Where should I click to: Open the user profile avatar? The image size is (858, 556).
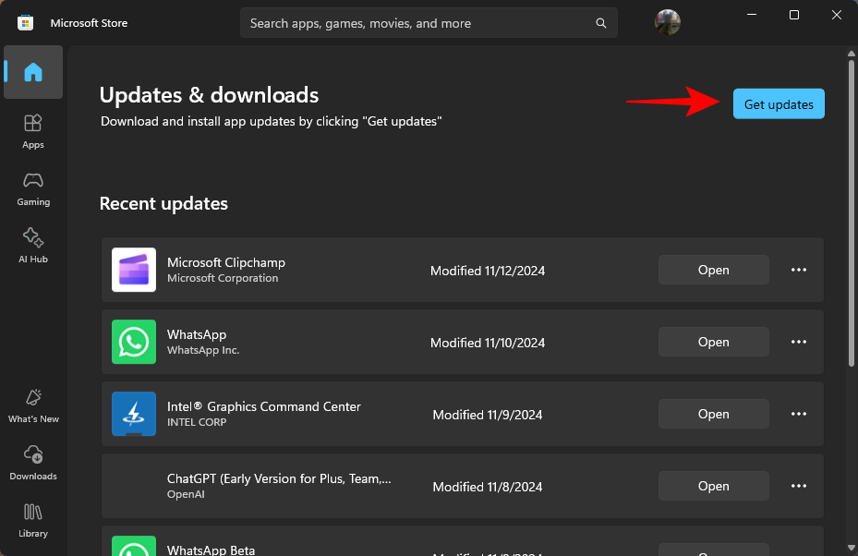(x=668, y=23)
